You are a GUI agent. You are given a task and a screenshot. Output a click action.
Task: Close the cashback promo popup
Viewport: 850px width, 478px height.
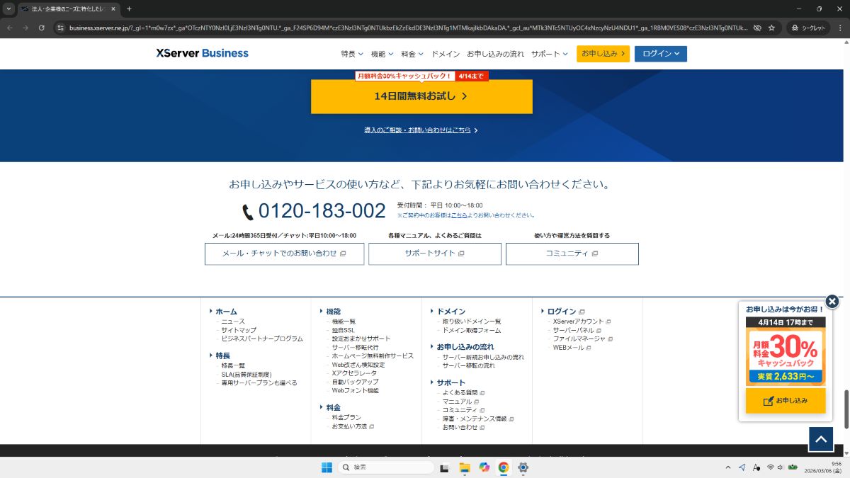tap(832, 301)
